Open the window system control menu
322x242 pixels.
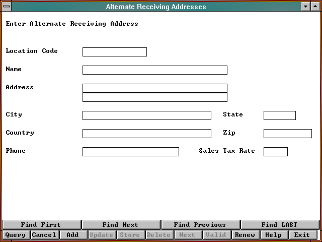pyautogui.click(x=6, y=7)
